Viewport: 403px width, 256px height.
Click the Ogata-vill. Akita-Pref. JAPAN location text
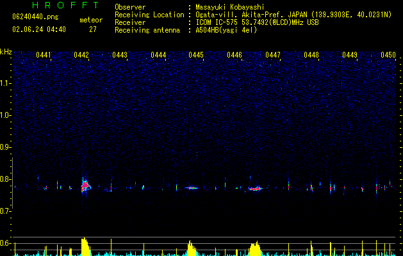293,15
